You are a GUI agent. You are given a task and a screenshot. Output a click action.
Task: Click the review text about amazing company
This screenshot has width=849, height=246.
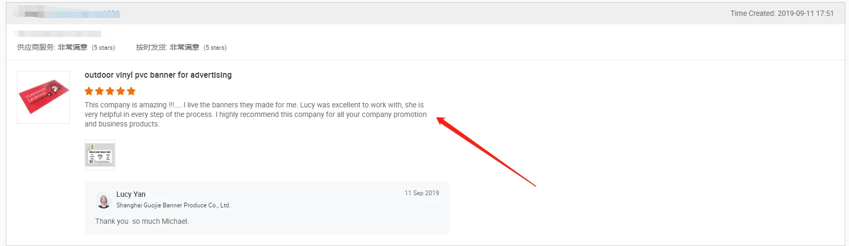255,114
